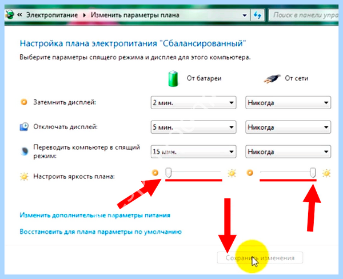The width and height of the screenshot is (343, 279).
Task: Click 'Восстановить для плана параметры по умолчанию' link
Action: 101,232
